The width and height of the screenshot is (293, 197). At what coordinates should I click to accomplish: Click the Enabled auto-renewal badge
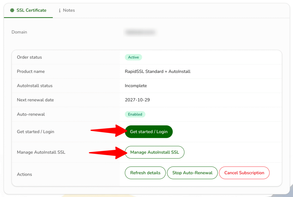(135, 114)
